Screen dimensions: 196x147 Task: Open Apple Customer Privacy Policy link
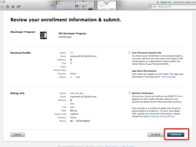pos(159,116)
